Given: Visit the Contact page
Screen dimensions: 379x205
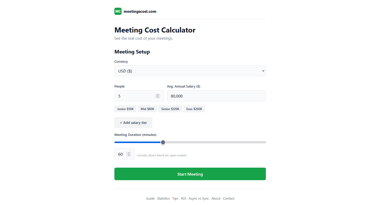Looking at the screenshot, I should 229,198.
